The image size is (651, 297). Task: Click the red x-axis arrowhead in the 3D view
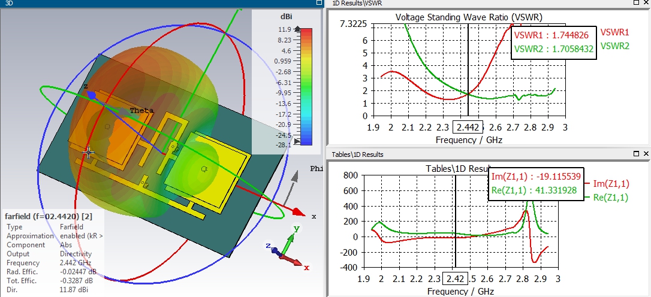(297, 212)
